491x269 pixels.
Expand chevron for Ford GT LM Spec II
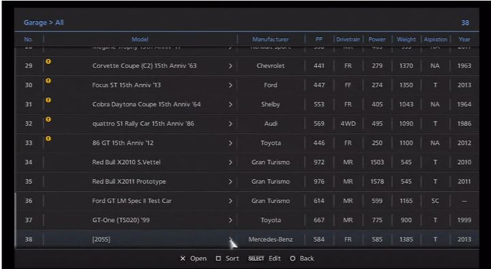coord(230,201)
